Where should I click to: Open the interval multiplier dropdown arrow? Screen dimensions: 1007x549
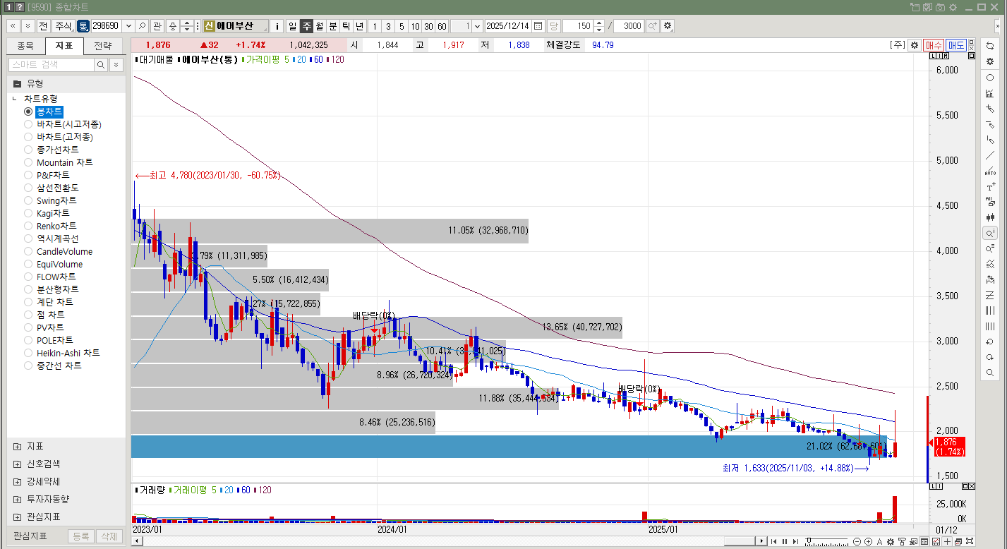478,26
